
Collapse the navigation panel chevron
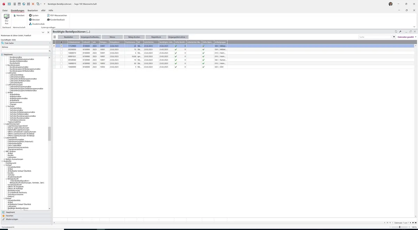point(43,32)
